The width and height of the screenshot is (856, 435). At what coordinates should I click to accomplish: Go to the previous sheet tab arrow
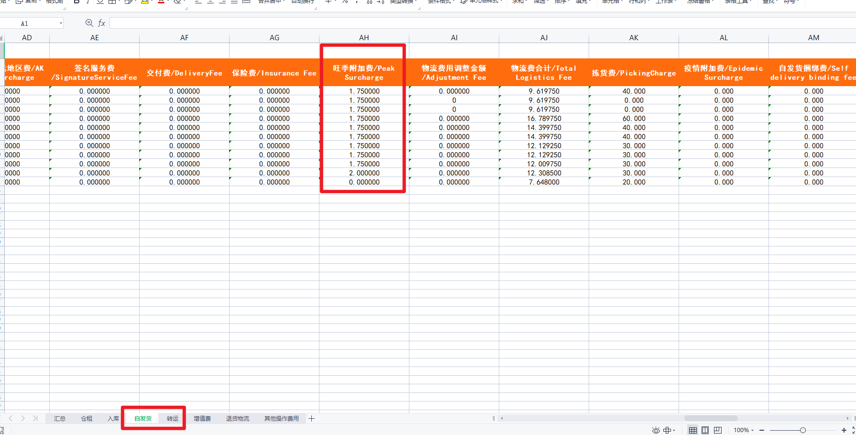pyautogui.click(x=11, y=418)
